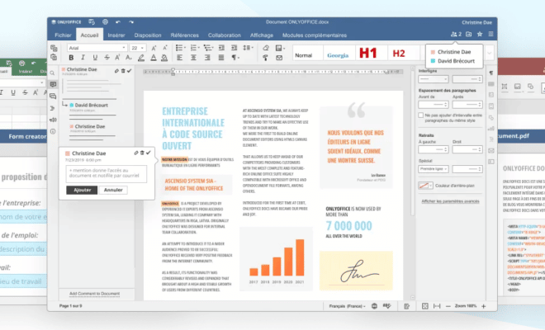The width and height of the screenshot is (545, 330).
Task: Click the Copy icon in the toolbar
Action: 54,48
